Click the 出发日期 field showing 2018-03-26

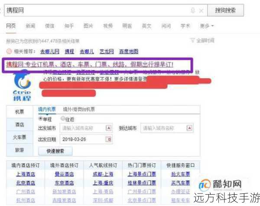[86, 139]
